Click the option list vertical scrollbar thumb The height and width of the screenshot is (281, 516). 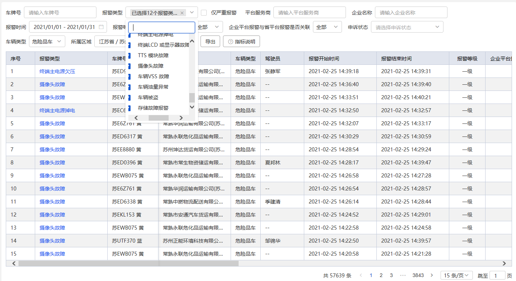192,98
